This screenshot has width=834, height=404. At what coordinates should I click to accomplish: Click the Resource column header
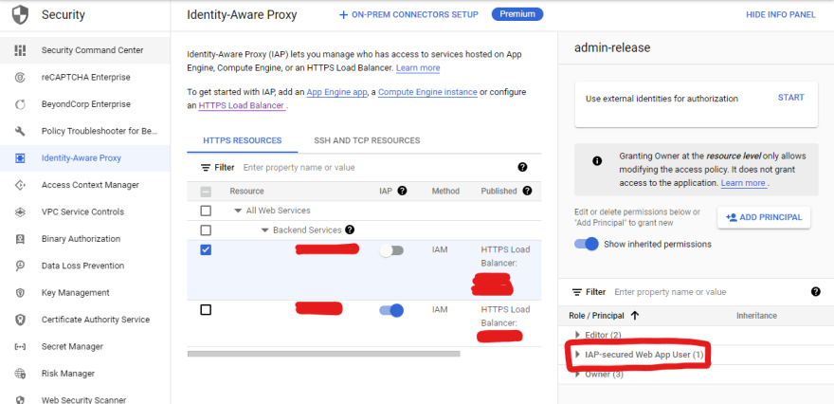tap(246, 191)
